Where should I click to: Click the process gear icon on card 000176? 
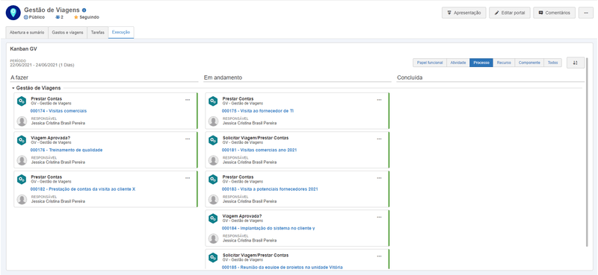pyautogui.click(x=22, y=140)
